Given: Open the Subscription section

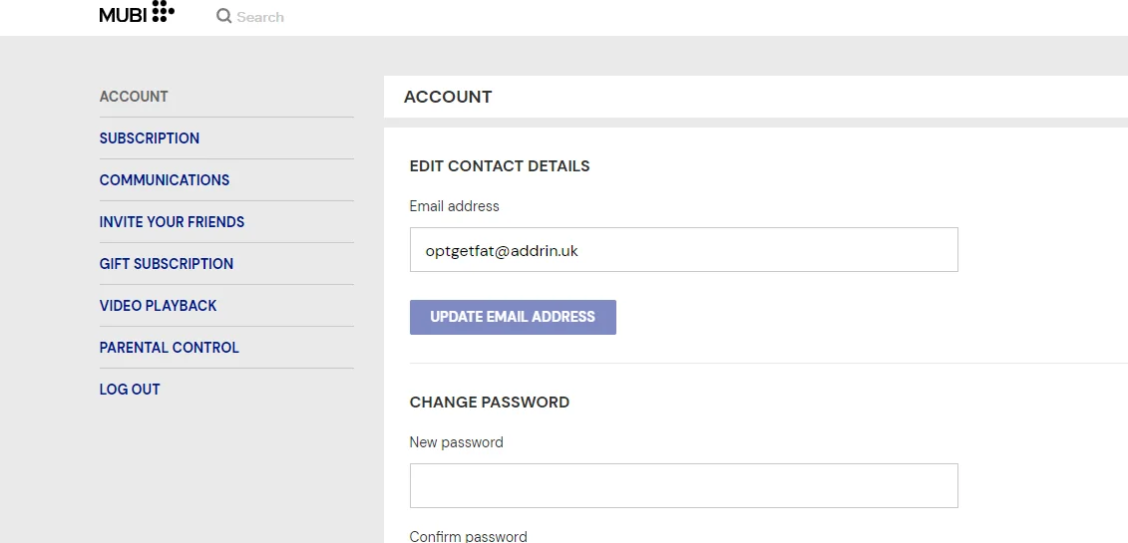Looking at the screenshot, I should (150, 137).
